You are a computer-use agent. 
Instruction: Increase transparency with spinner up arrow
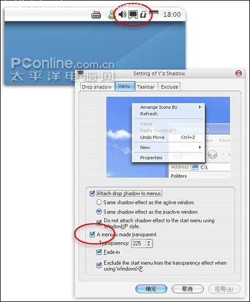tap(149, 241)
